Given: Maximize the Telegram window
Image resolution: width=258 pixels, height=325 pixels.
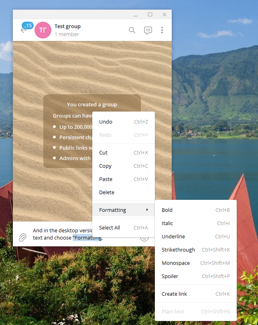Looking at the screenshot, I should pos(150,14).
